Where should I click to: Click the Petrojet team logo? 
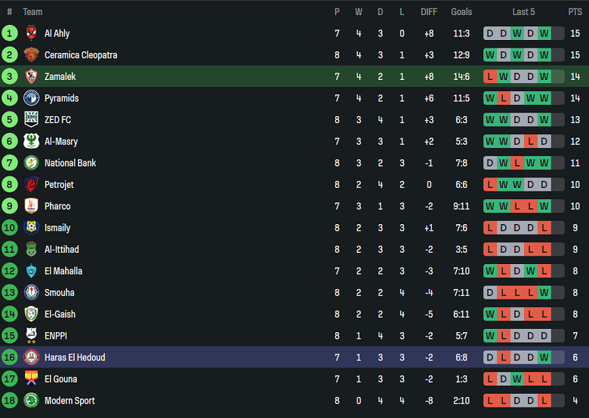31,184
